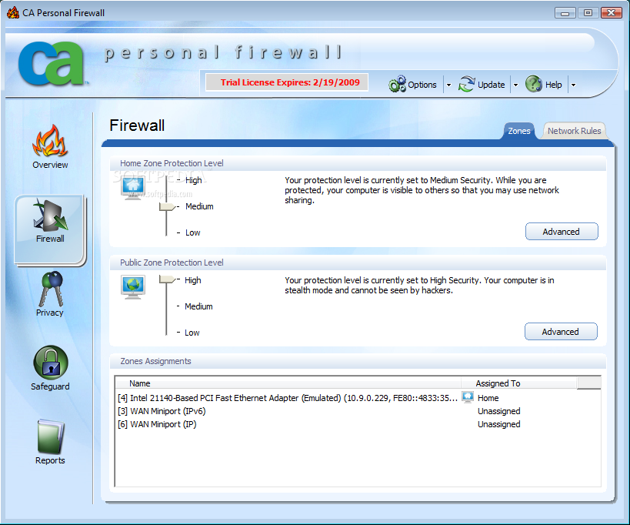Select the Firewall sidebar icon
The width and height of the screenshot is (630, 525).
[50, 215]
